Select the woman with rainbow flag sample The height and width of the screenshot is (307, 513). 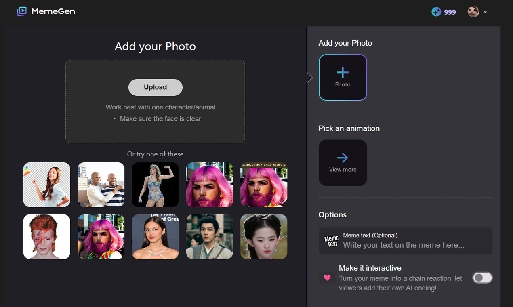47,185
